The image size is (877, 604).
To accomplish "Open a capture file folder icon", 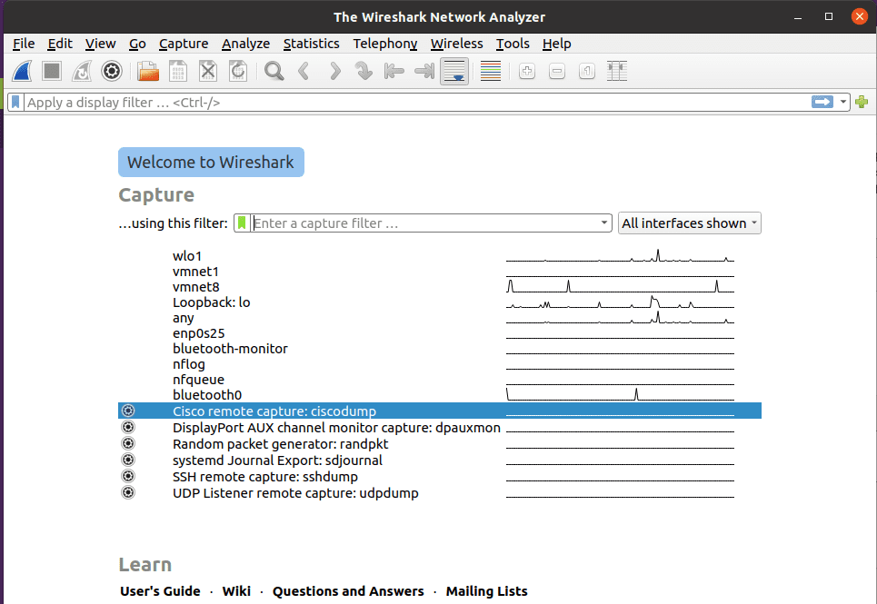I will [148, 72].
